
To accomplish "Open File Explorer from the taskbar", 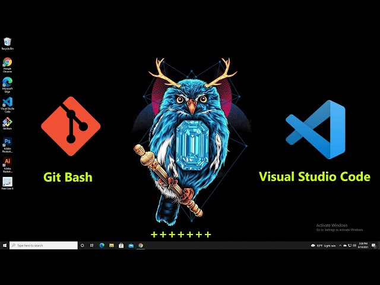I will point(112,245).
